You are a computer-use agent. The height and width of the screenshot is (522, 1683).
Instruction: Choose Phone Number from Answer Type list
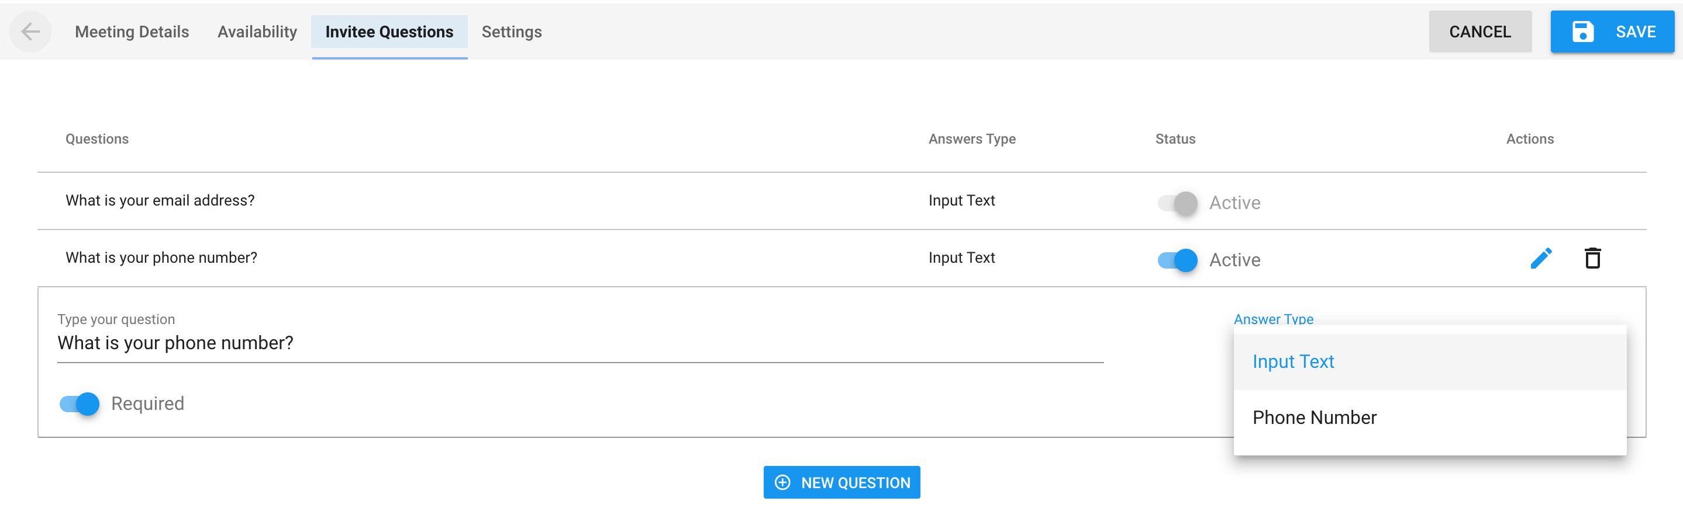point(1430,417)
